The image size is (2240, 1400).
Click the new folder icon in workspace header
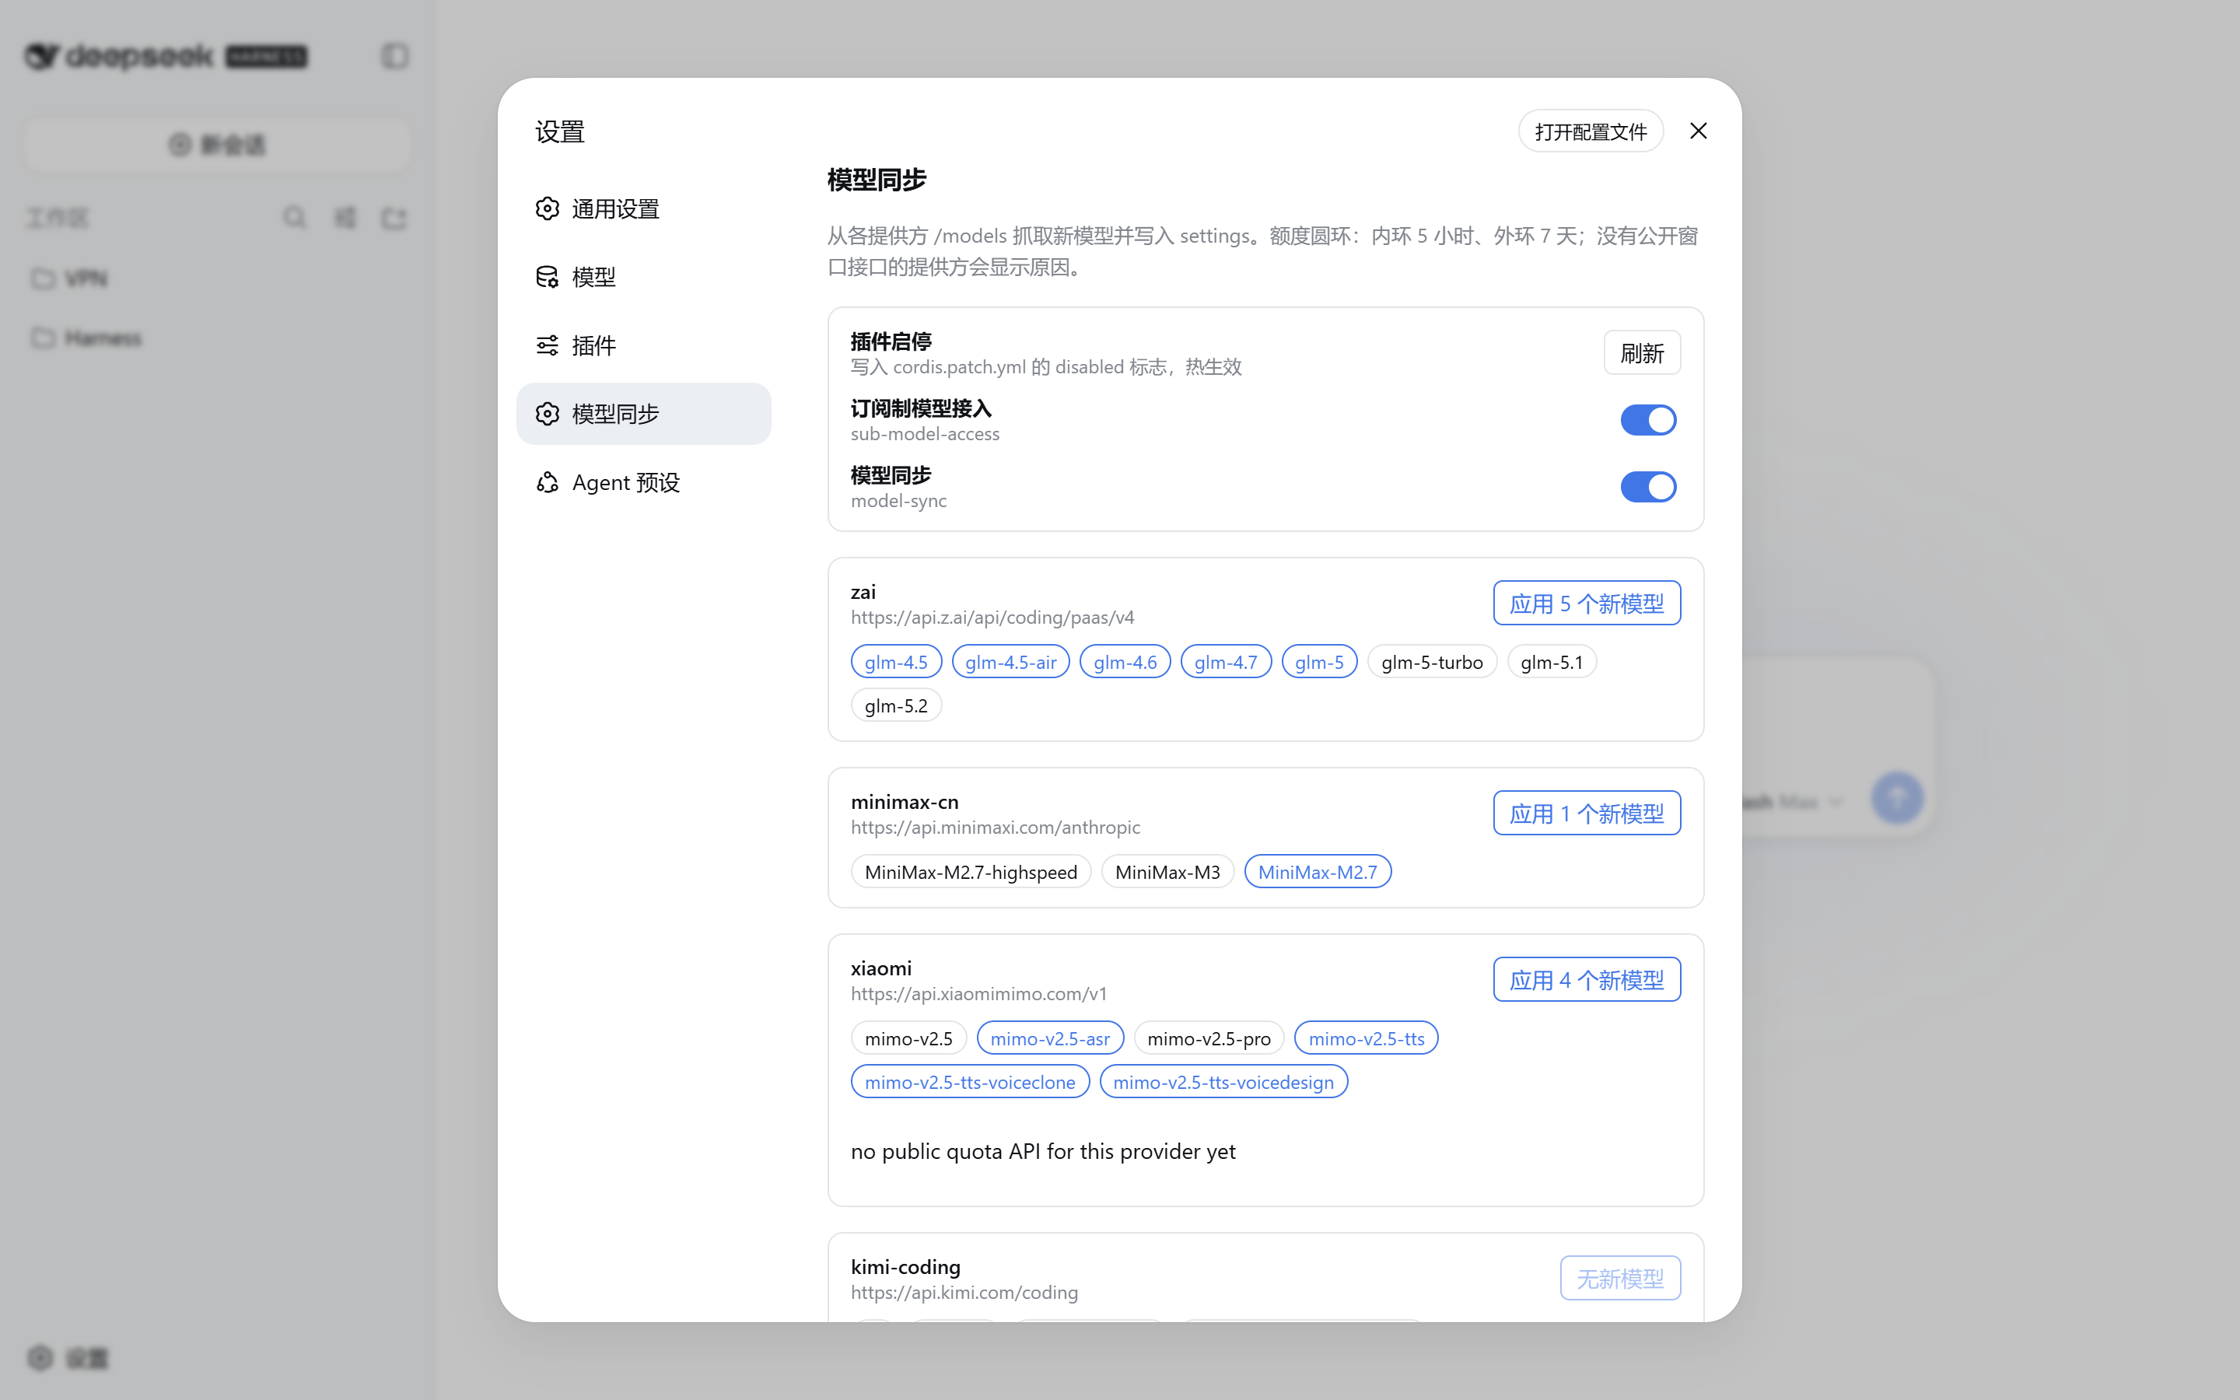coord(394,218)
